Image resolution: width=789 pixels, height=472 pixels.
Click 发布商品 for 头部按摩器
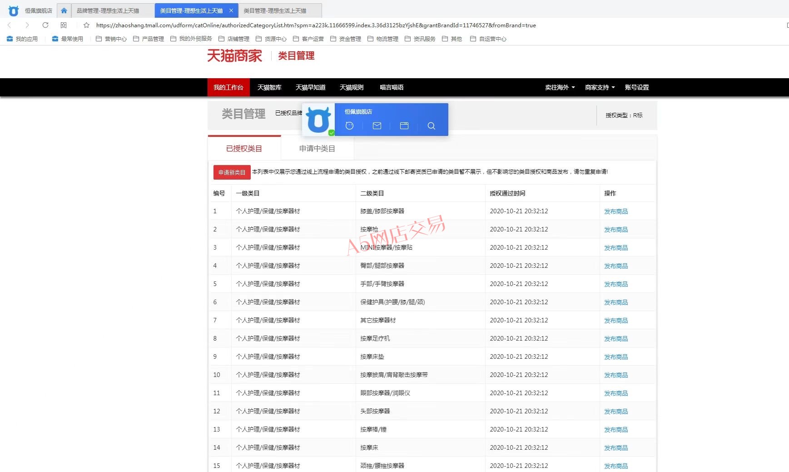(616, 412)
